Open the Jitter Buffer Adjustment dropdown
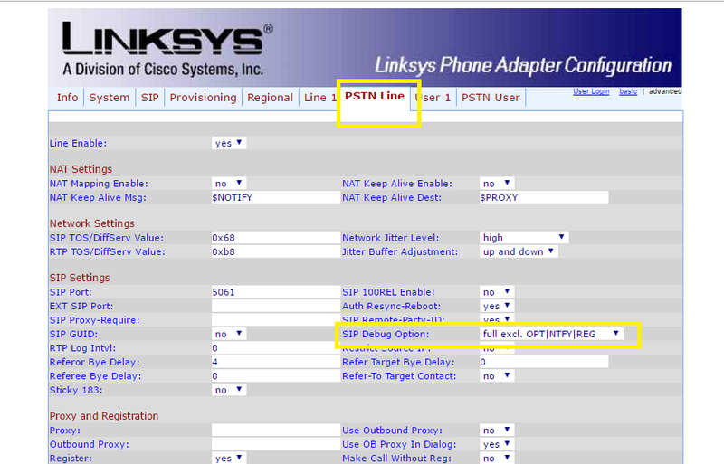The height and width of the screenshot is (464, 724). (519, 251)
